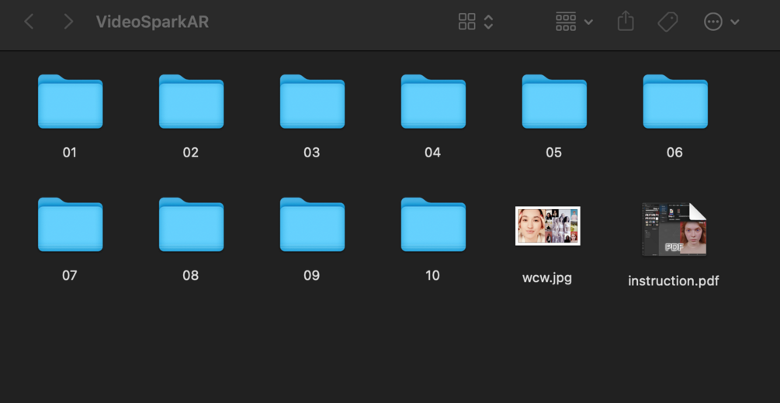The height and width of the screenshot is (403, 780).
Task: Click the folder name label 03
Action: coord(311,153)
